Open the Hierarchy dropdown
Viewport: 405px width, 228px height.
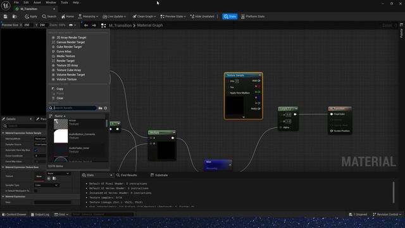(x=88, y=16)
